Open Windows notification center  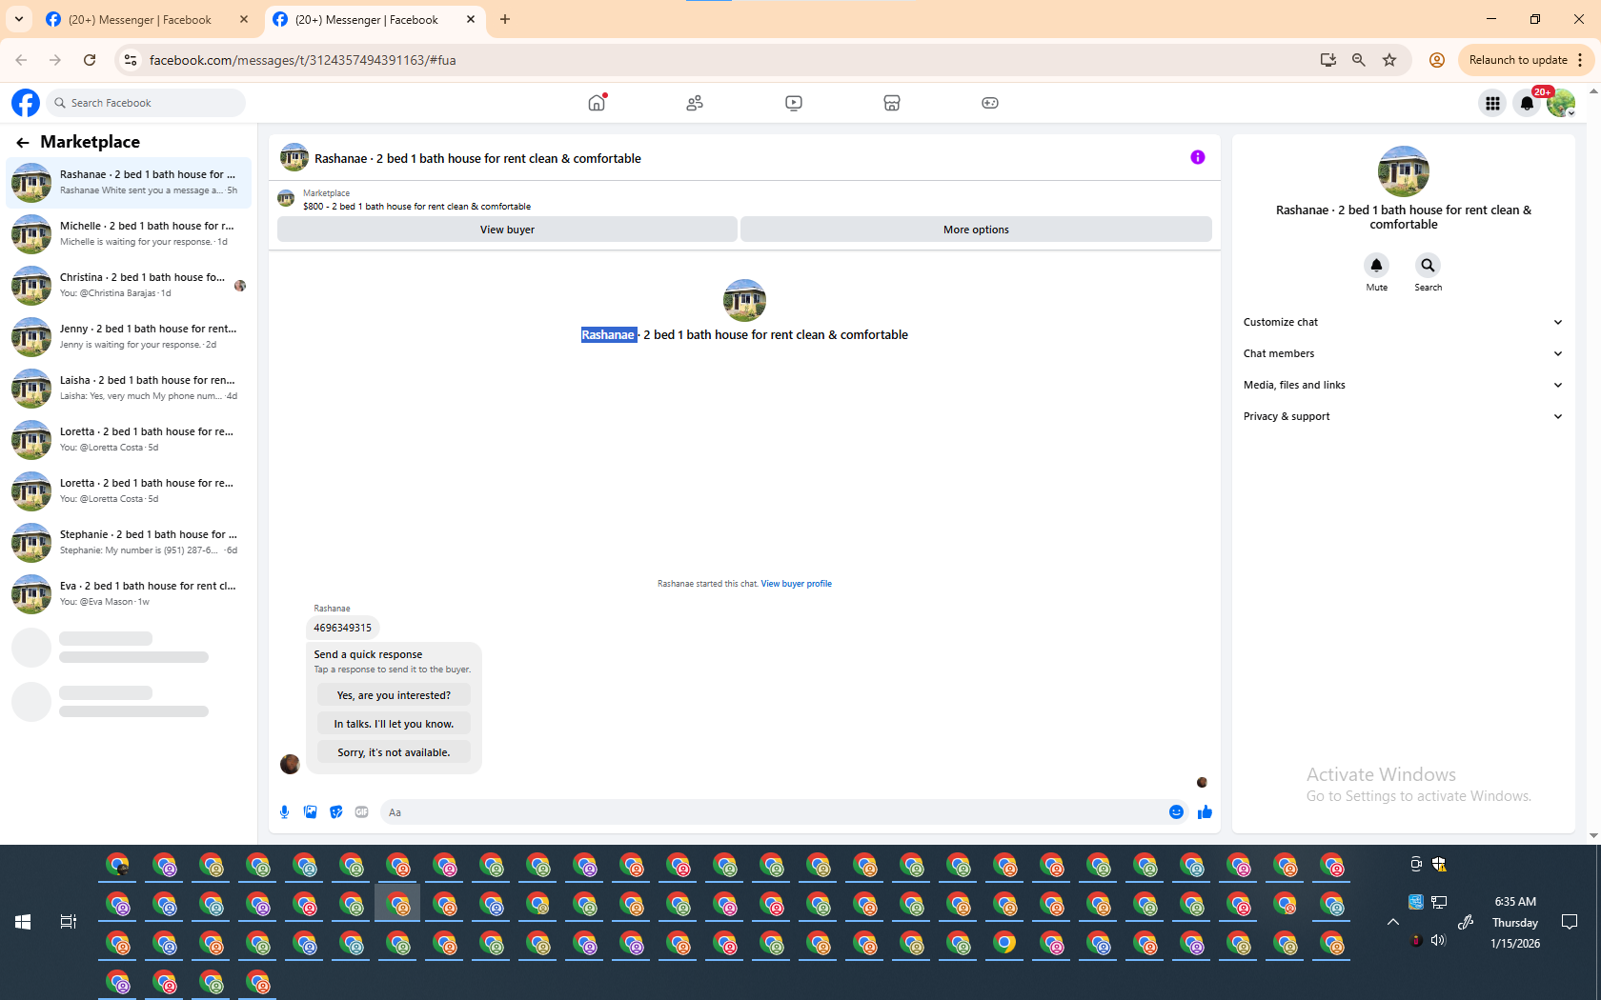pos(1570,922)
